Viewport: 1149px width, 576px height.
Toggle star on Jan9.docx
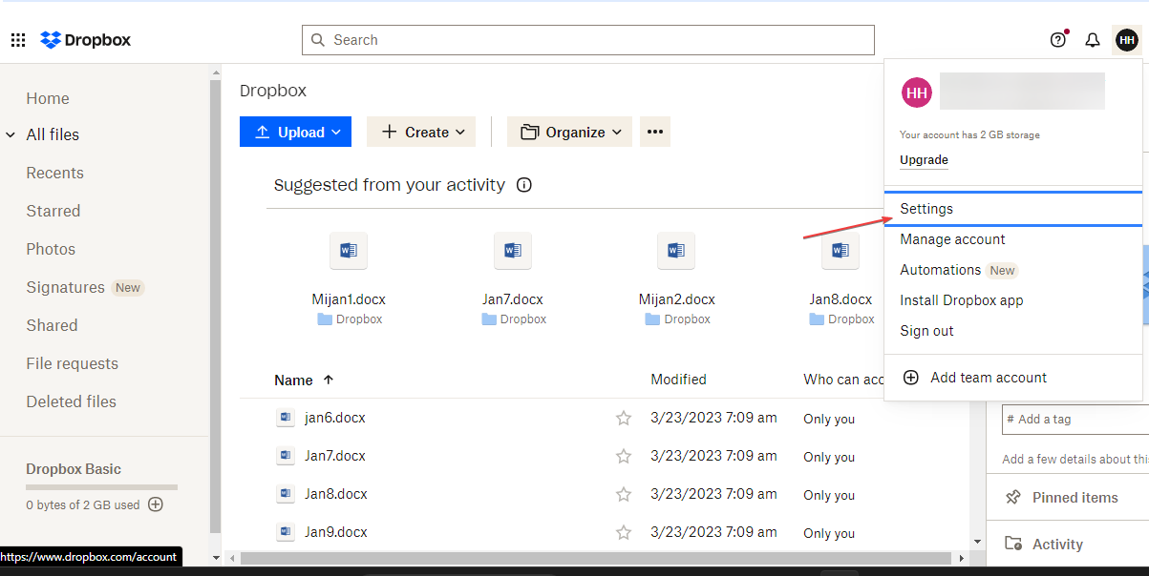(x=624, y=532)
